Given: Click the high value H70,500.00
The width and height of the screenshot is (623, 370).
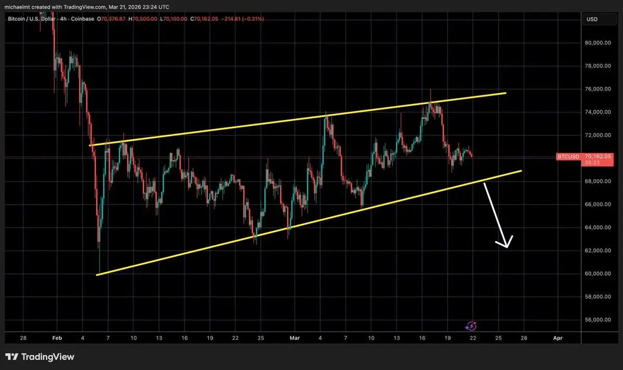Looking at the screenshot, I should coord(143,19).
